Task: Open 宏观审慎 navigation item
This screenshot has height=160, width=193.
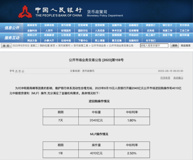Action: (x=83, y=25)
